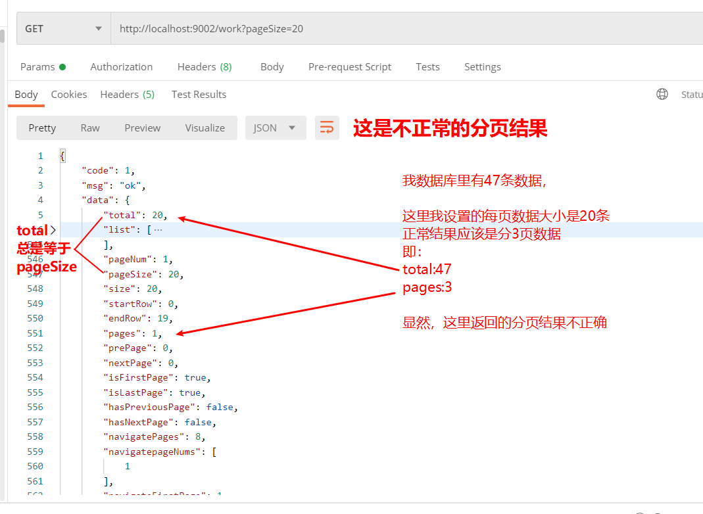Image resolution: width=703 pixels, height=514 pixels.
Task: View the response Cookies tab
Action: pos(68,94)
